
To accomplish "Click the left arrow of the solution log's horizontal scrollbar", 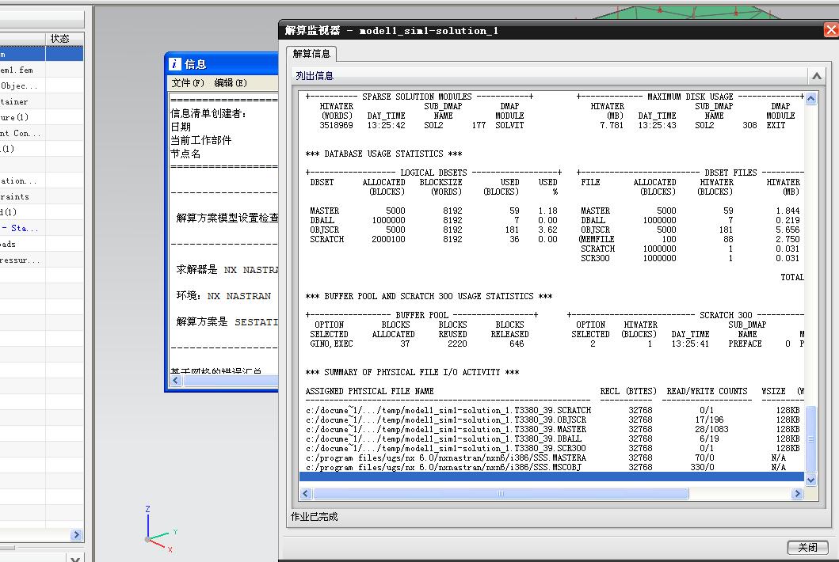I will 306,494.
